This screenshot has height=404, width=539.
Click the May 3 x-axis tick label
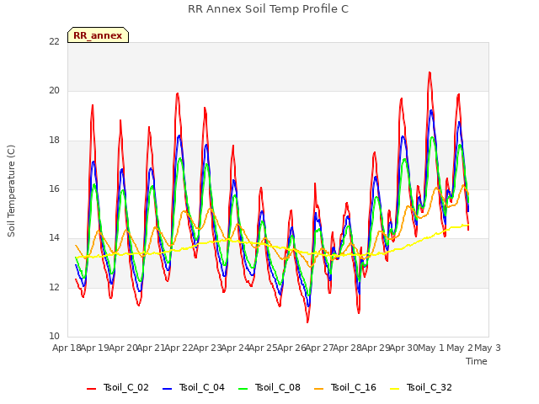click(x=488, y=348)
